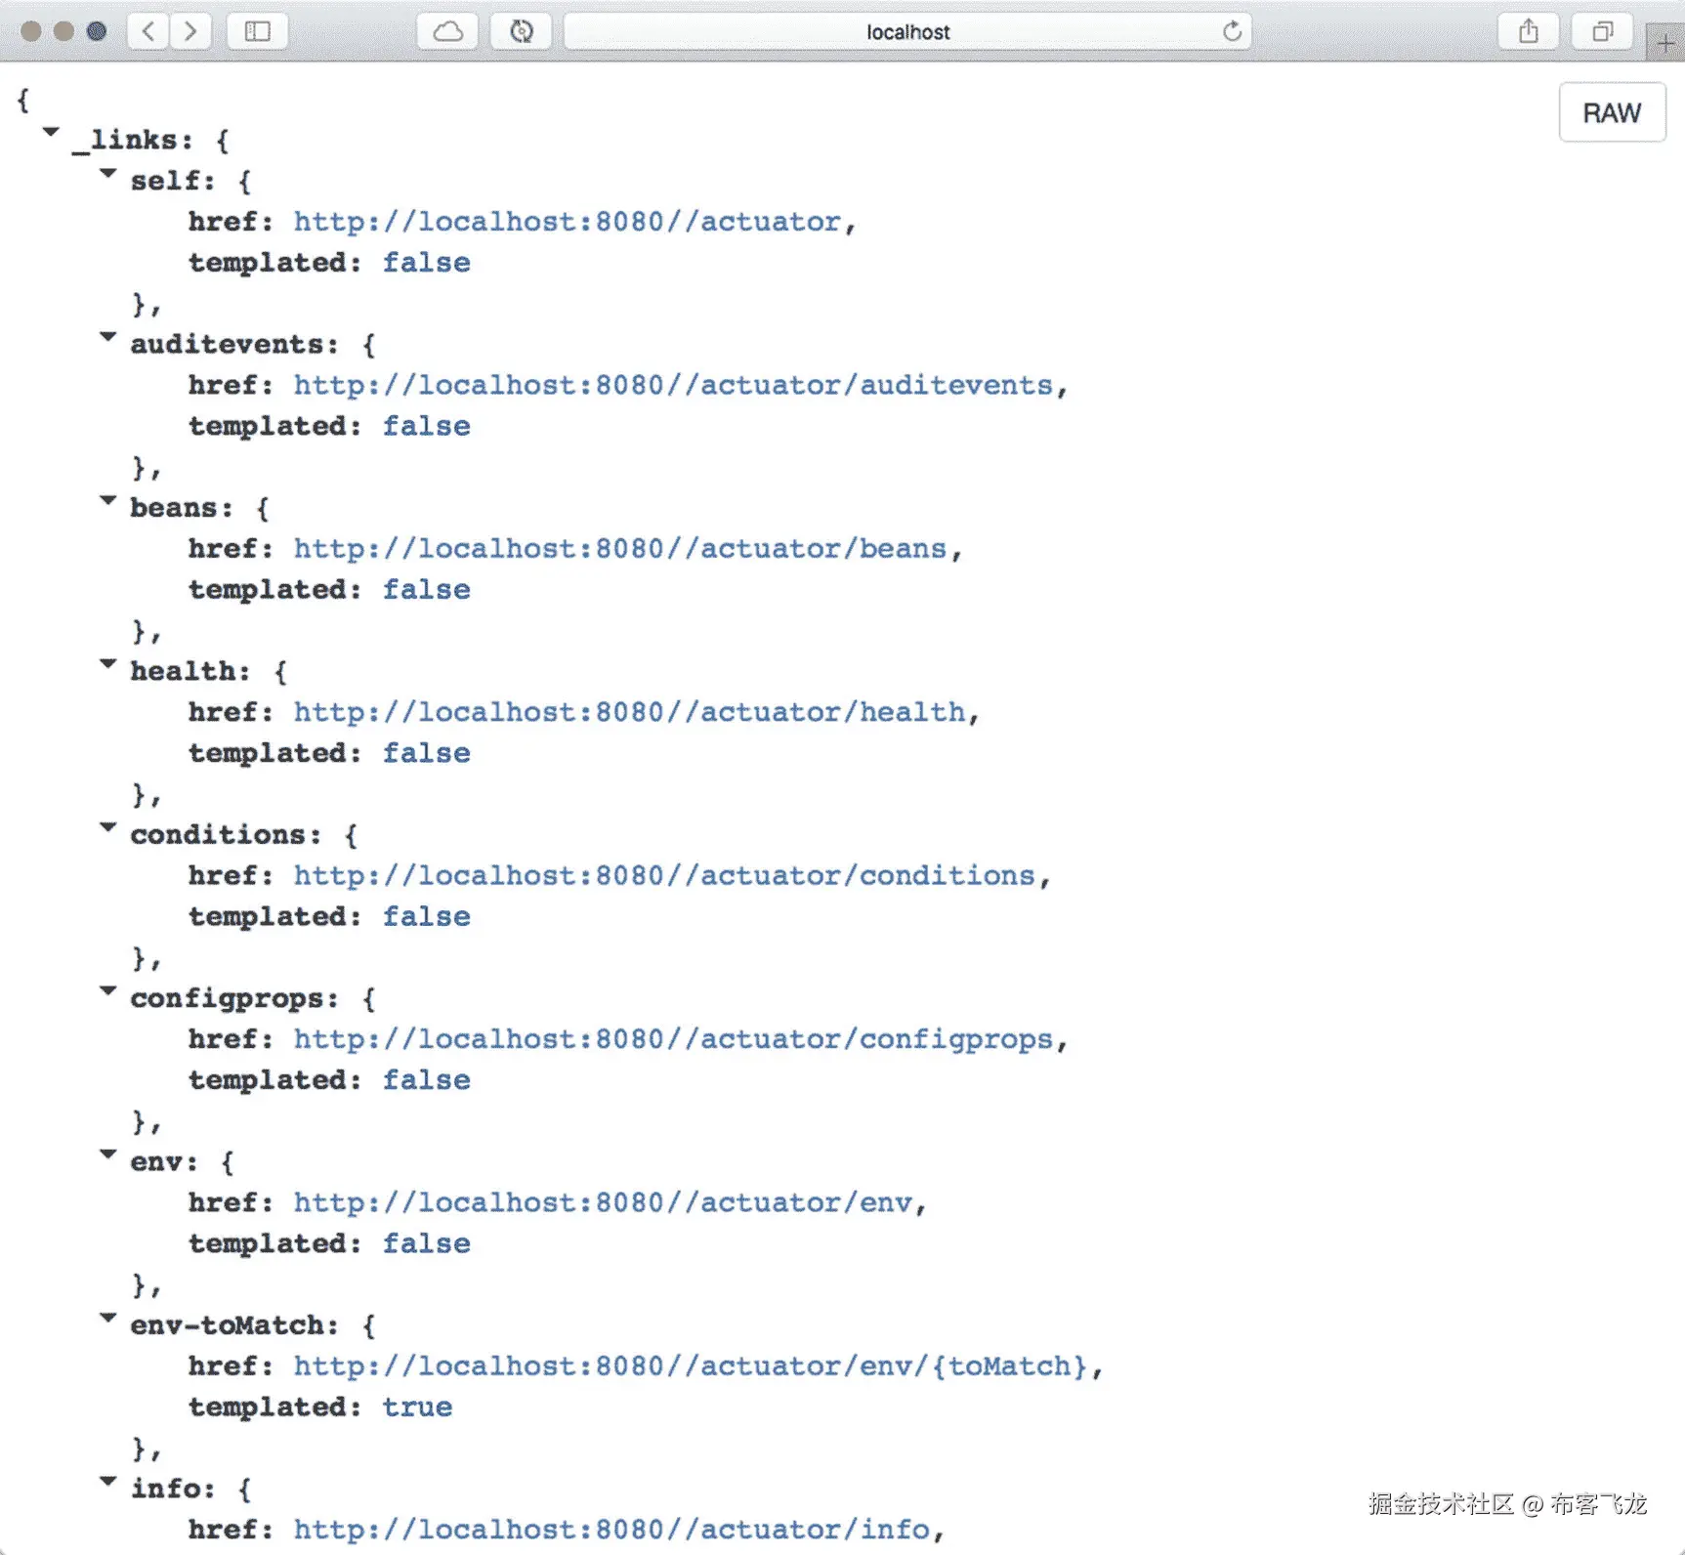Click the localhost address bar
The image size is (1685, 1555).
pos(906,30)
